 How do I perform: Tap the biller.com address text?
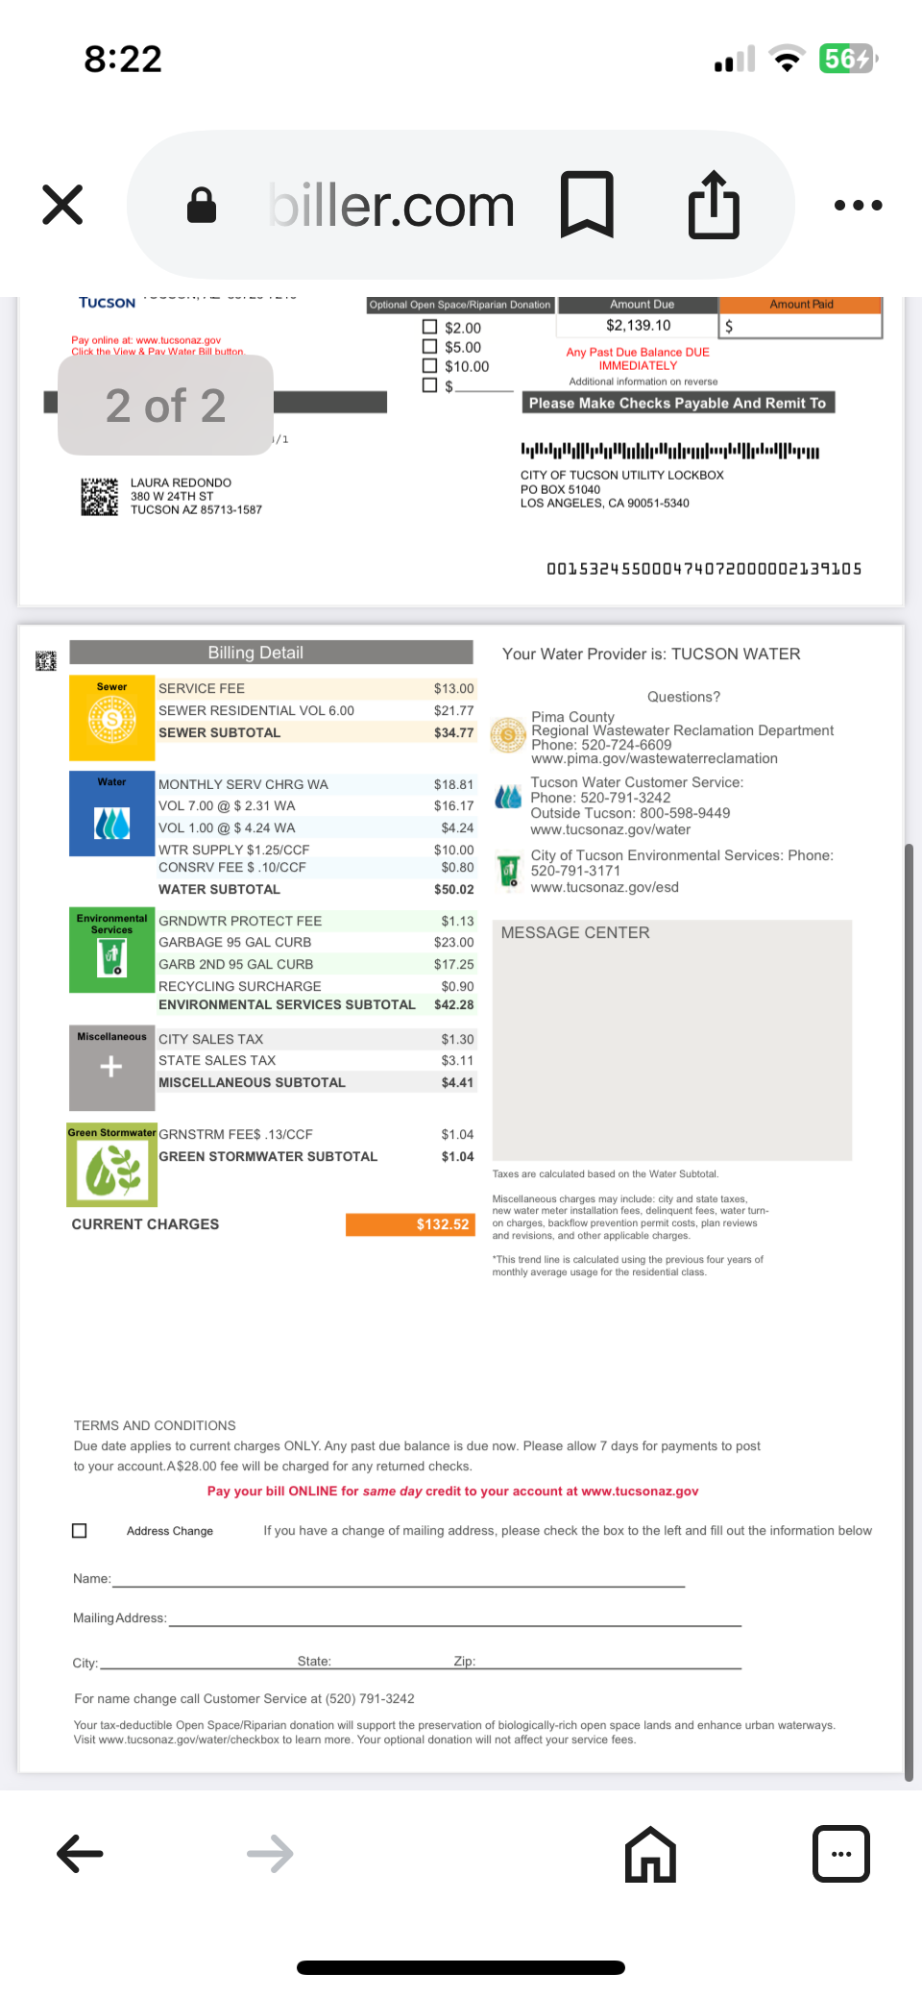392,205
